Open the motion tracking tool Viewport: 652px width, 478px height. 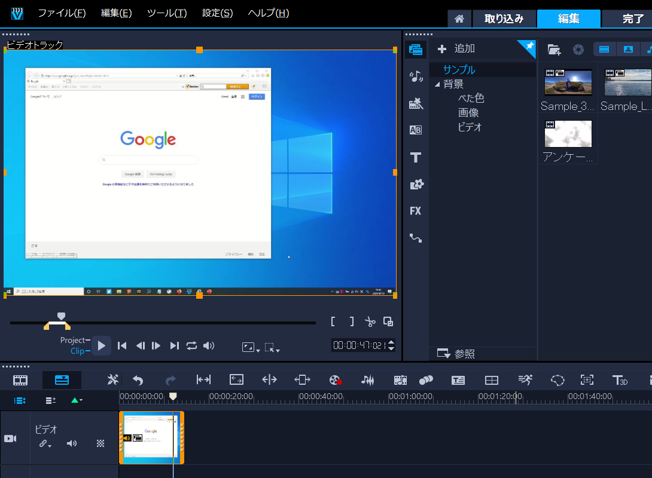point(426,380)
